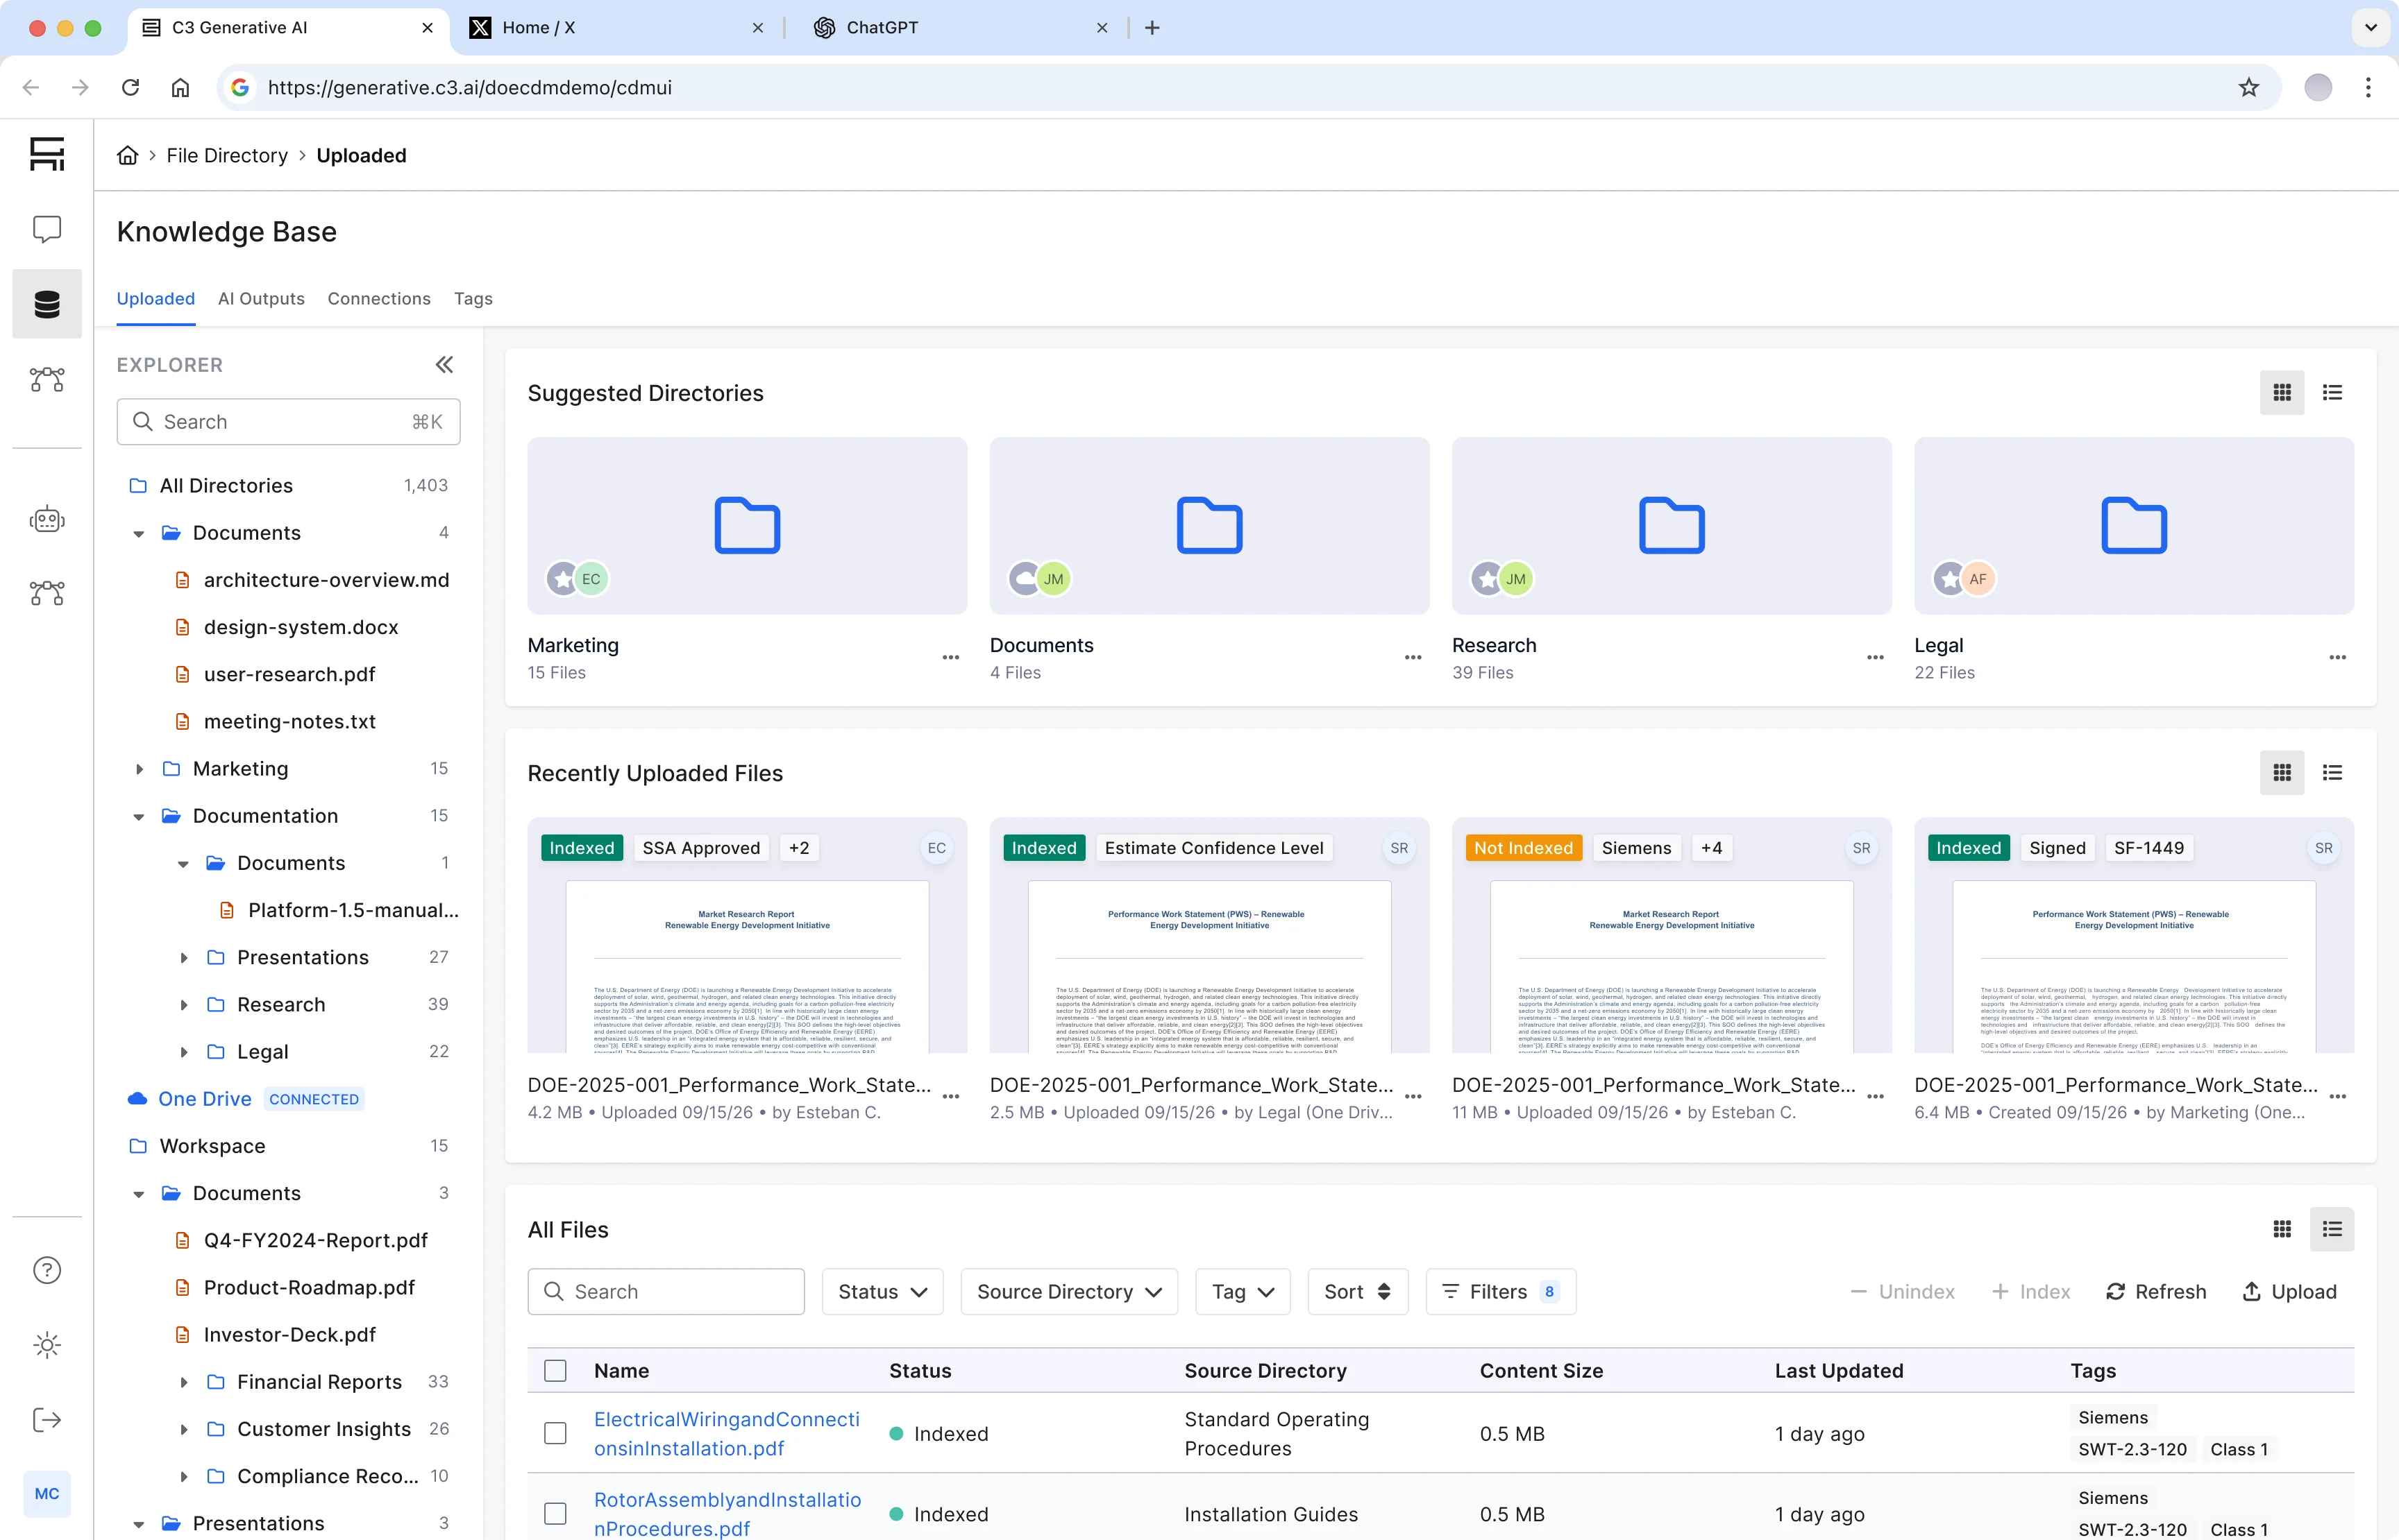The image size is (2399, 1540).
Task: Open the Status filter dropdown
Action: [x=882, y=1292]
